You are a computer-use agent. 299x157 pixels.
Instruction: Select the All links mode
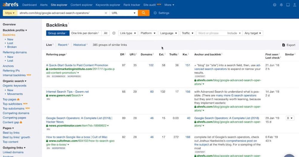(106, 33)
